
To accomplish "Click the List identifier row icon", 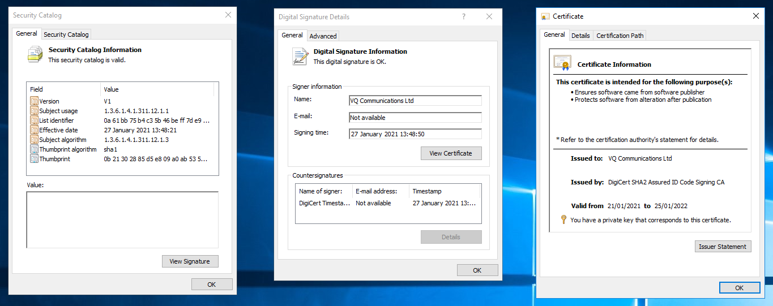I will point(34,120).
